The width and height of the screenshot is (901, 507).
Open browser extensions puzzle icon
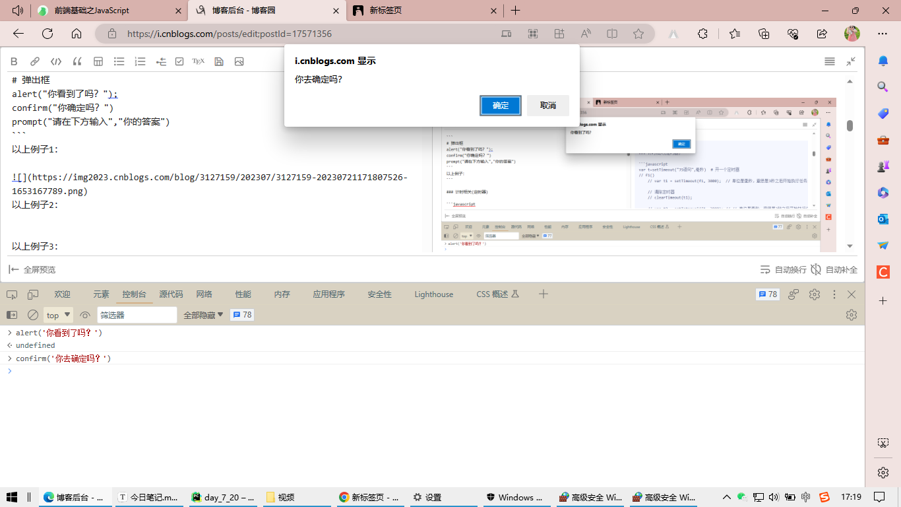tap(703, 34)
